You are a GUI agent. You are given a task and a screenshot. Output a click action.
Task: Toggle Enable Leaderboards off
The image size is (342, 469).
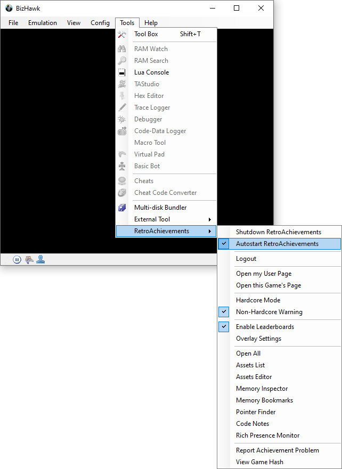[225, 327]
